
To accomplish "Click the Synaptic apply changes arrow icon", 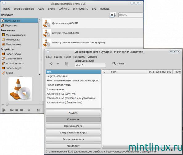I will point(58,63).
